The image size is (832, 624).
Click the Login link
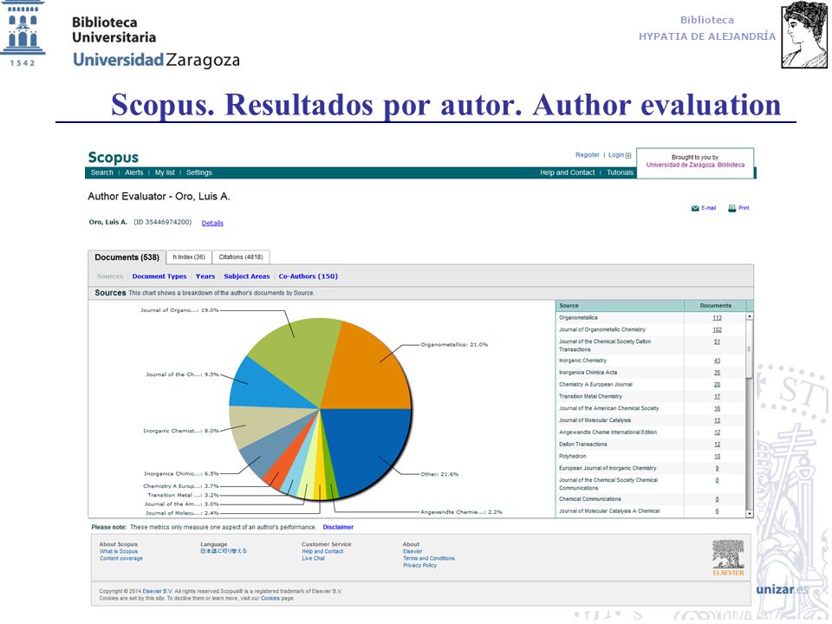tap(616, 155)
